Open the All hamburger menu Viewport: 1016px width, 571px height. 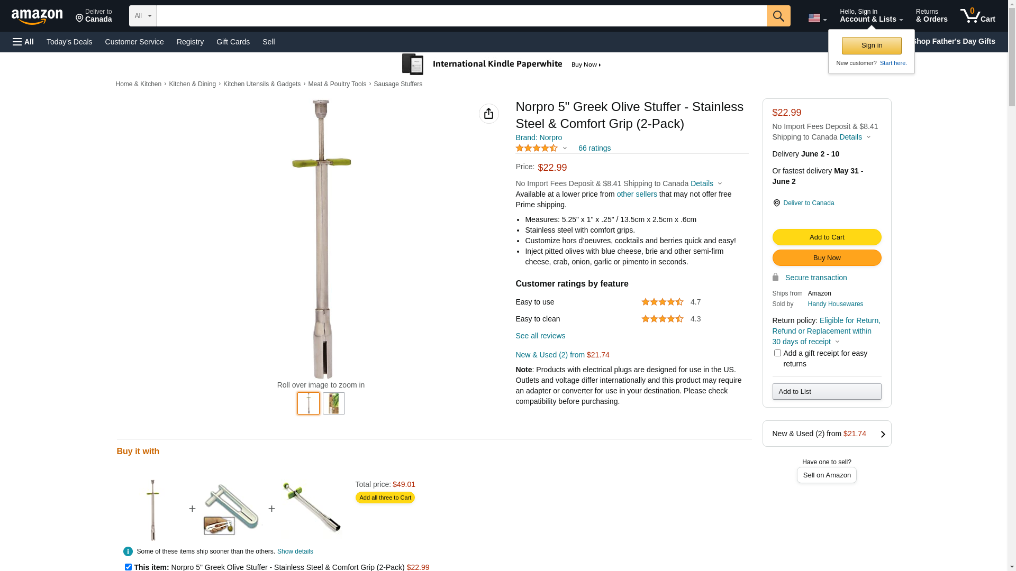(x=23, y=42)
